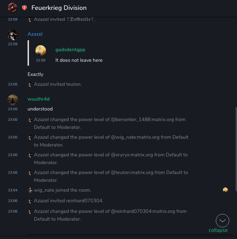Click small Azazel avatar beside "invited teuton"
The height and width of the screenshot is (239, 237).
pos(30,84)
